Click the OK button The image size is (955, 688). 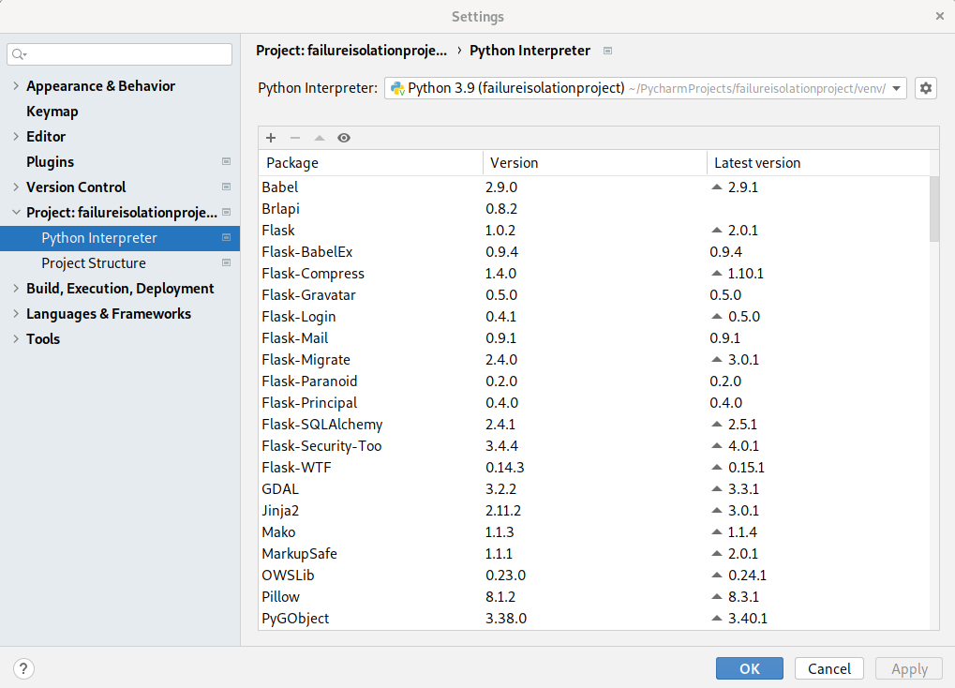pos(749,668)
